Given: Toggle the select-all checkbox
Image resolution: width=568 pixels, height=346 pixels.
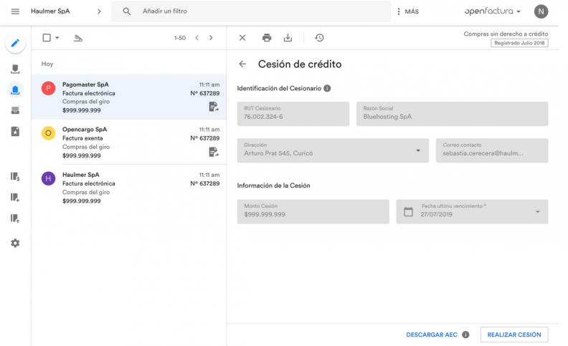Looking at the screenshot, I should [x=47, y=38].
